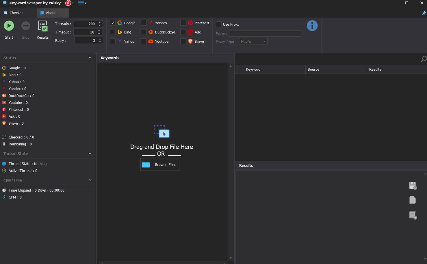
Task: Collapse the Thread State section
Action: pos(90,153)
